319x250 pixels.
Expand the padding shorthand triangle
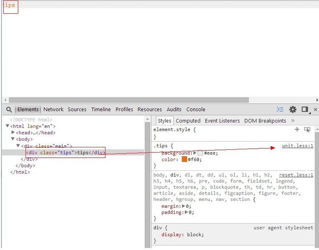click(186, 212)
